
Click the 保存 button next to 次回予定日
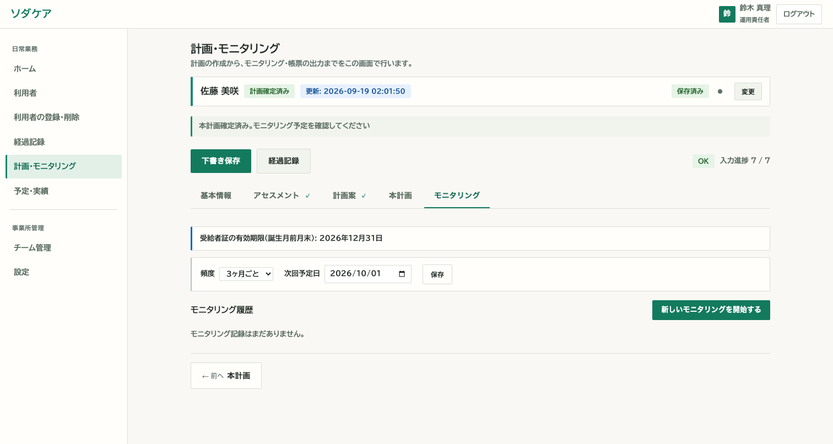(437, 274)
